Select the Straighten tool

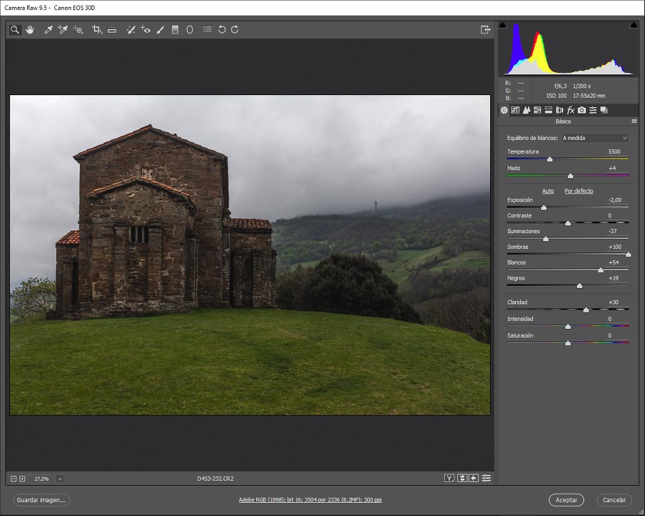[x=112, y=30]
